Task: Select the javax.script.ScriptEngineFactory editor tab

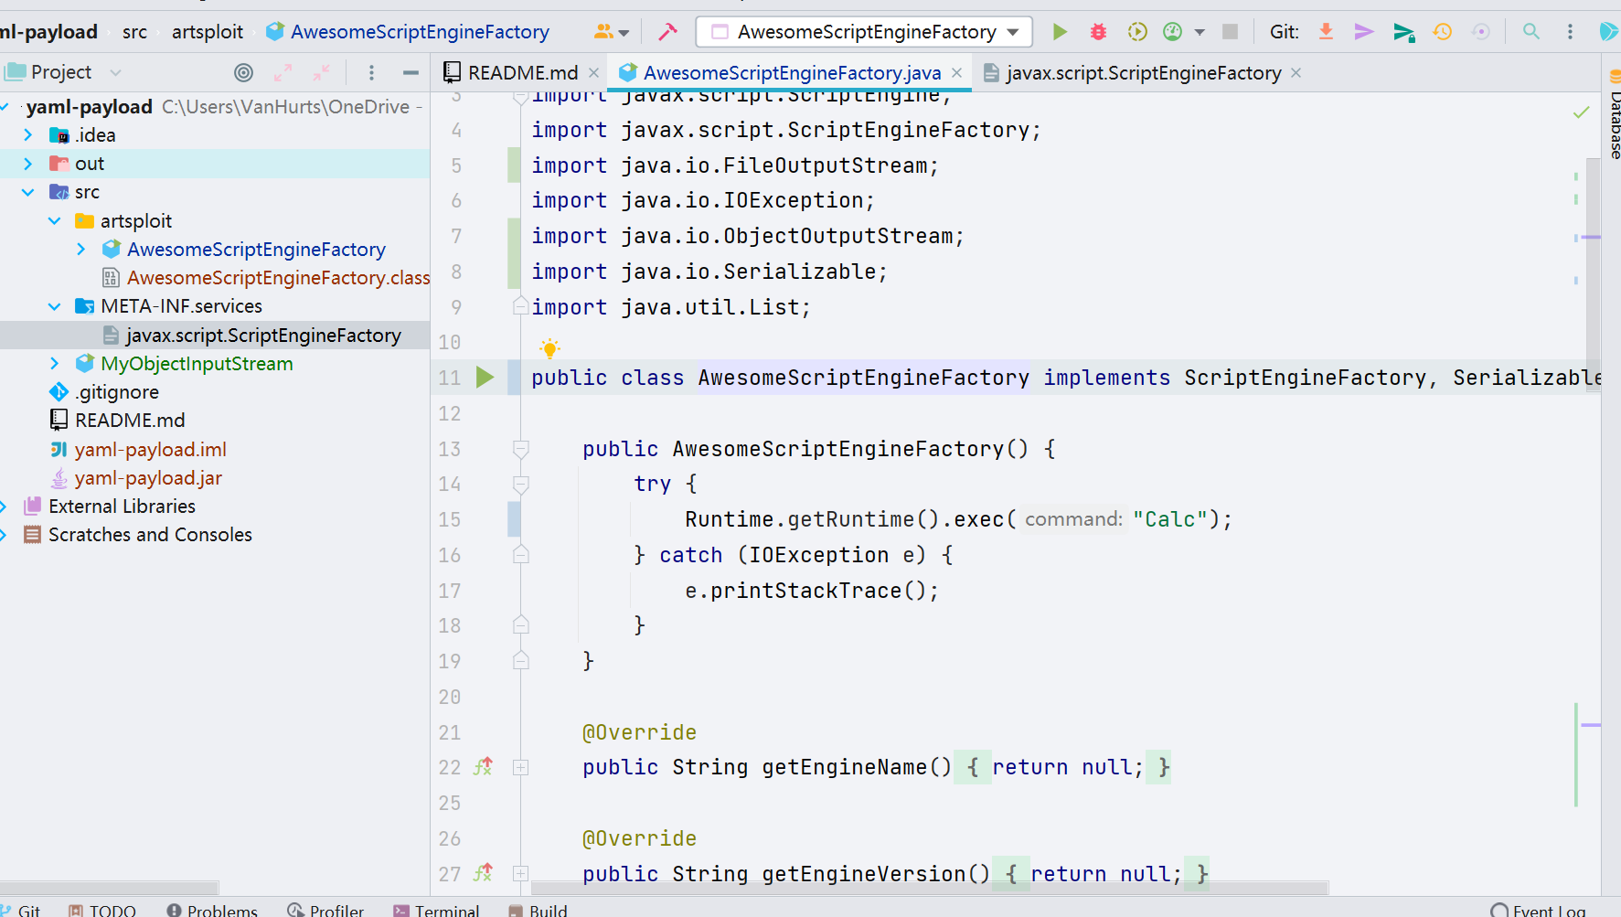Action: click(1141, 72)
